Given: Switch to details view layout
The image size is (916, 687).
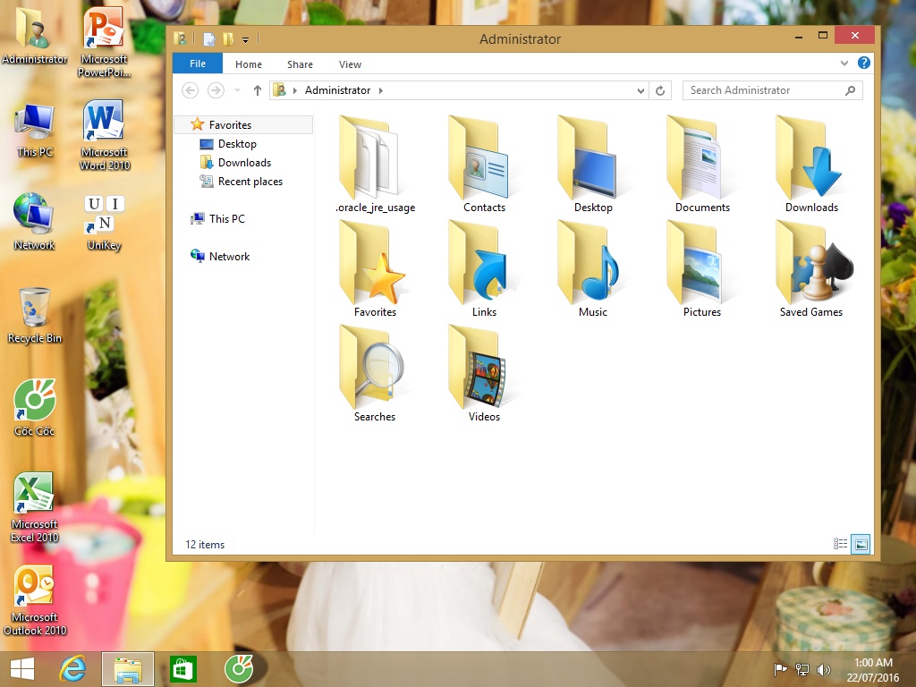Looking at the screenshot, I should 840,544.
